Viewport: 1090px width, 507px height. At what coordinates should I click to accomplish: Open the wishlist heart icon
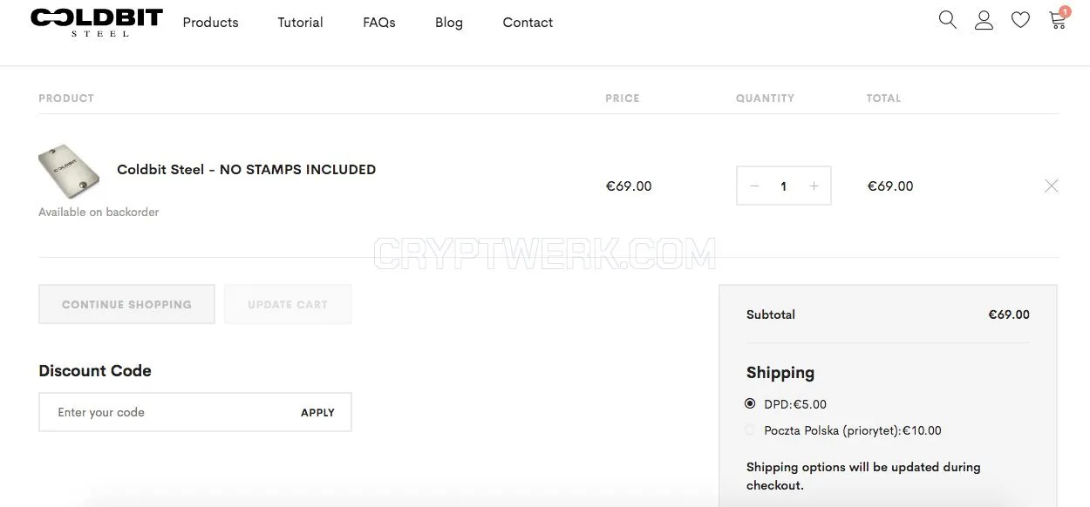[1020, 20]
